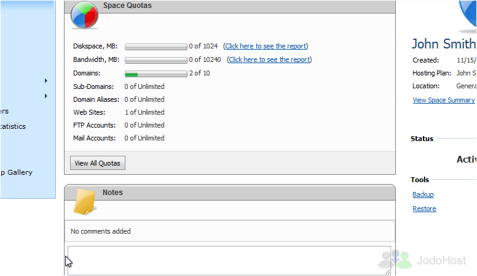477x276 pixels.
Task: Click the Notes text area resize grip
Action: pyautogui.click(x=387, y=272)
